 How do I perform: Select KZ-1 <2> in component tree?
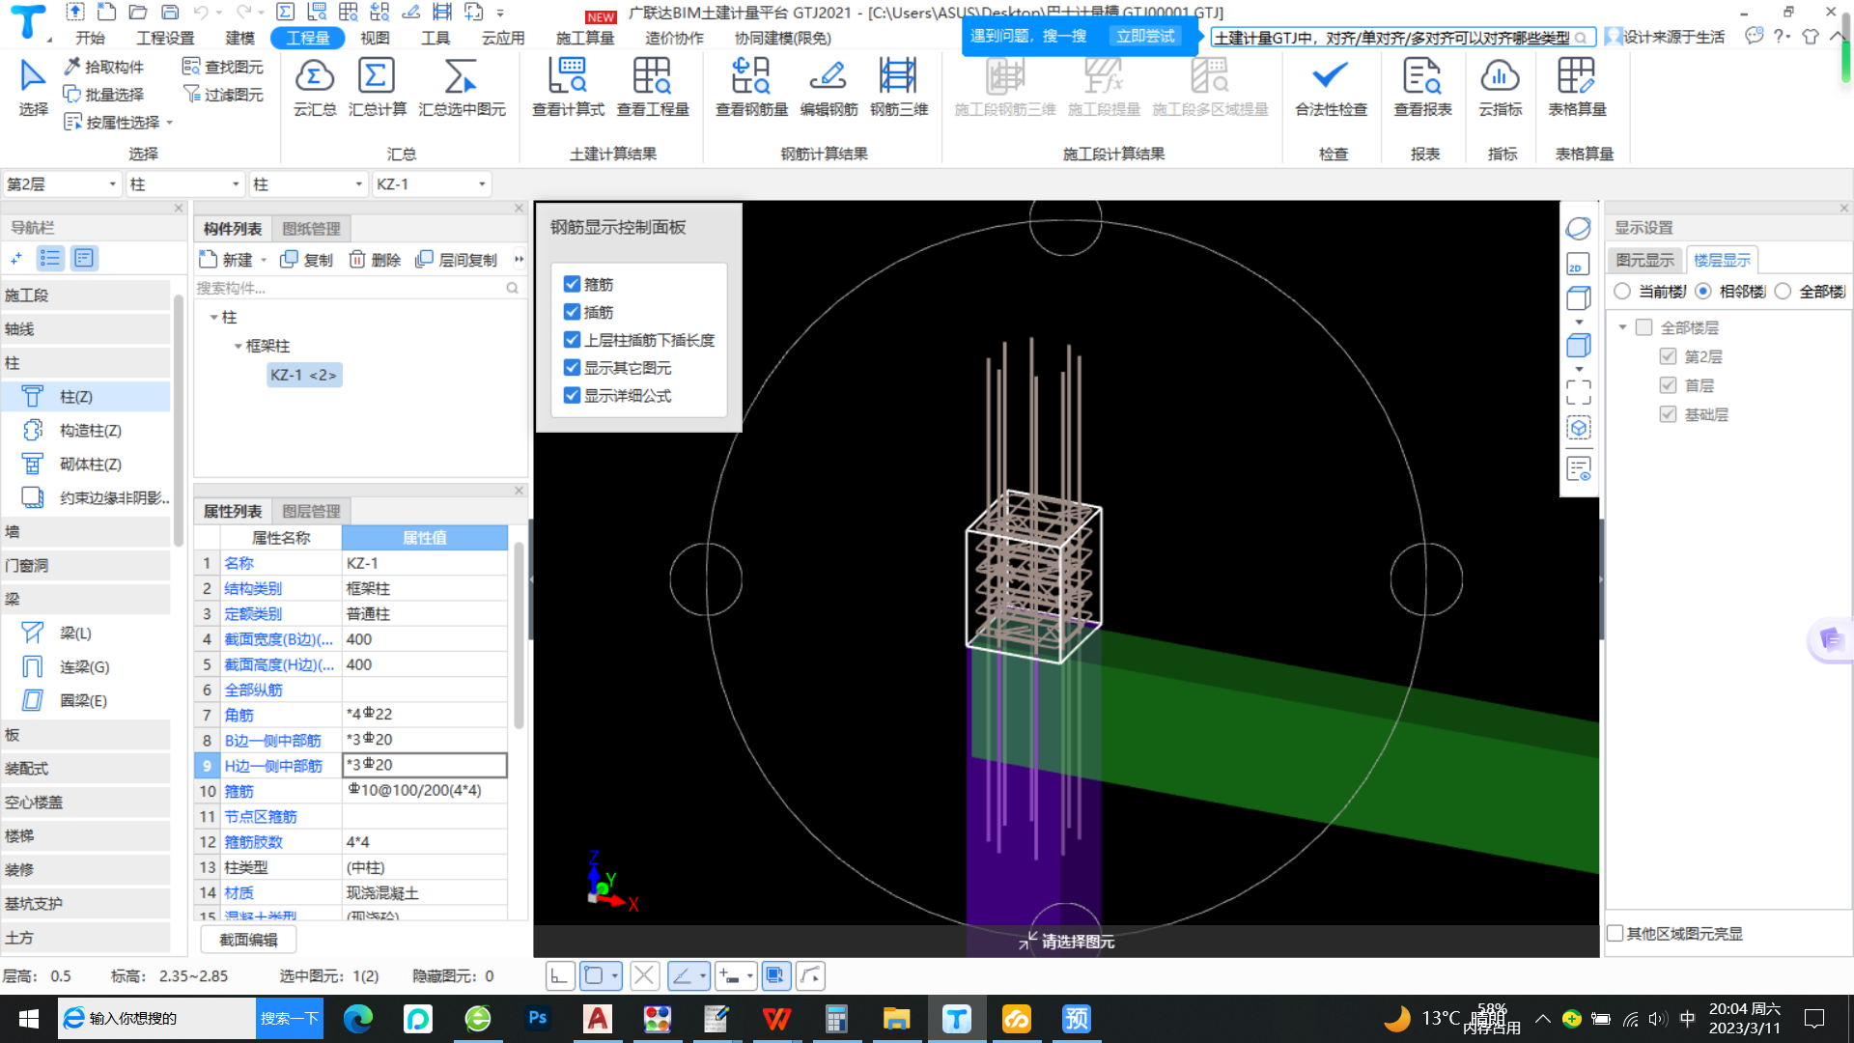pos(303,376)
